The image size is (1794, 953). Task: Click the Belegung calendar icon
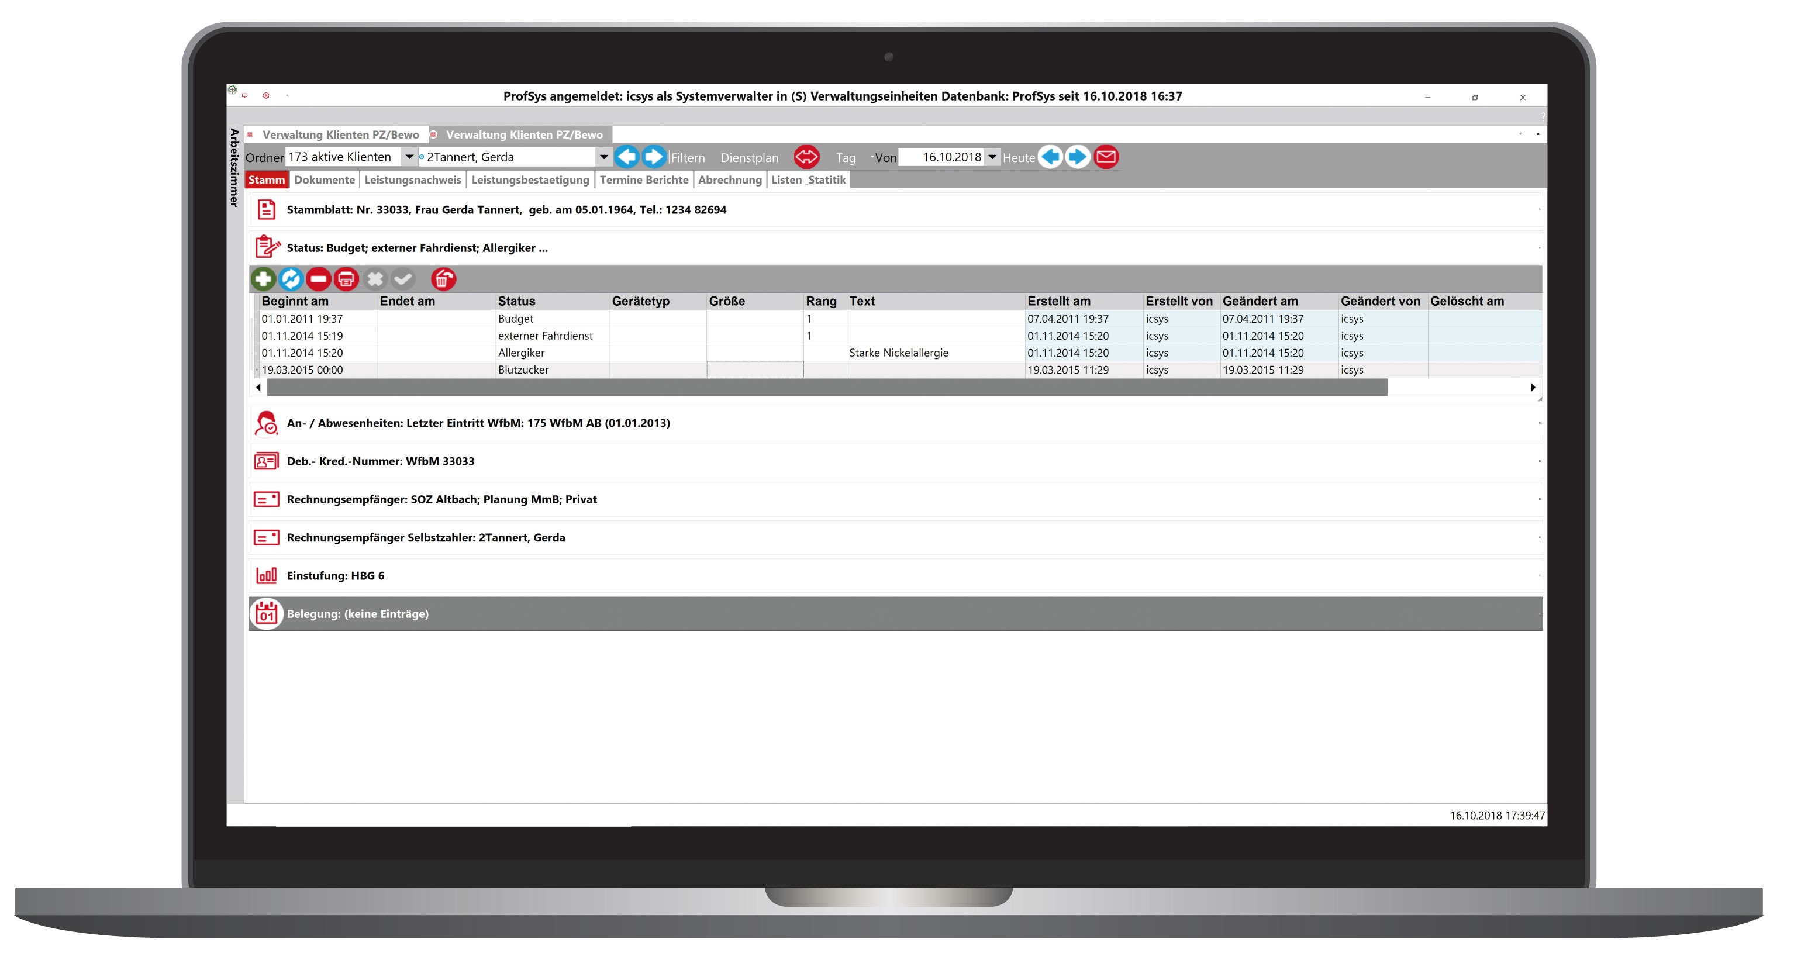[266, 614]
